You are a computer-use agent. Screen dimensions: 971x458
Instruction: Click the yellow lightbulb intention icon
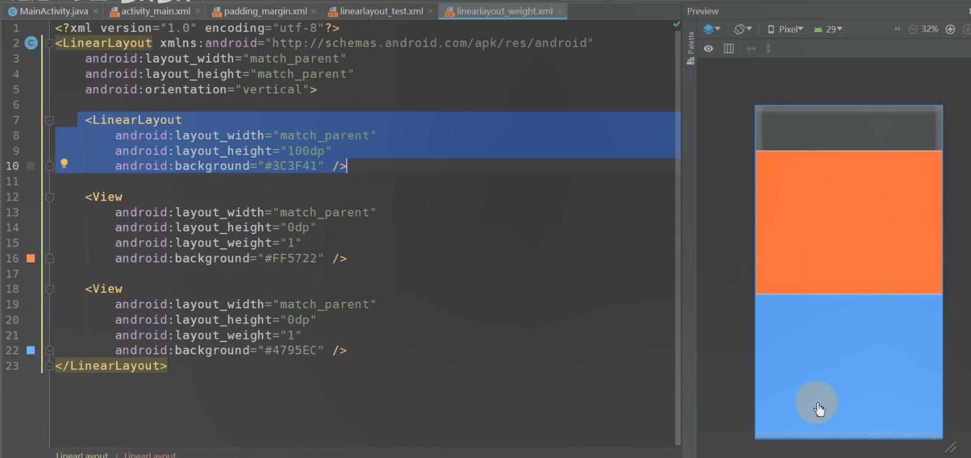[64, 164]
